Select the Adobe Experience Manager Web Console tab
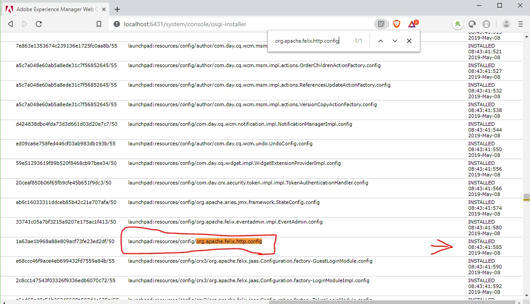Screen dimensions: 530x304 (56, 9)
